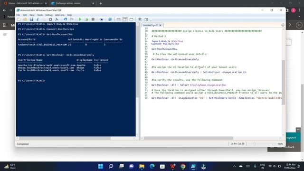Open a script file from the toolbar
The image size is (304, 171).
click(x=25, y=19)
